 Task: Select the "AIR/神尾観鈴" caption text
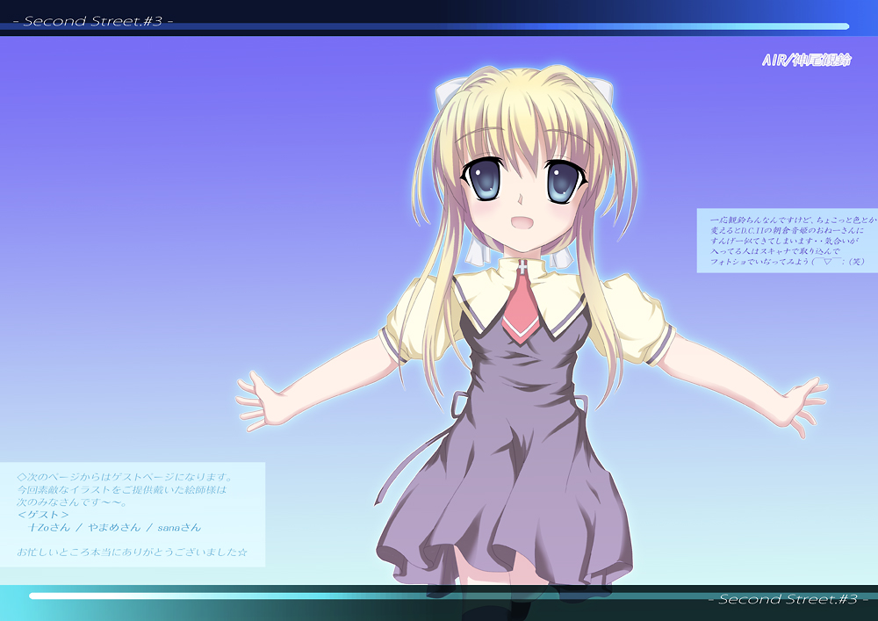click(806, 60)
